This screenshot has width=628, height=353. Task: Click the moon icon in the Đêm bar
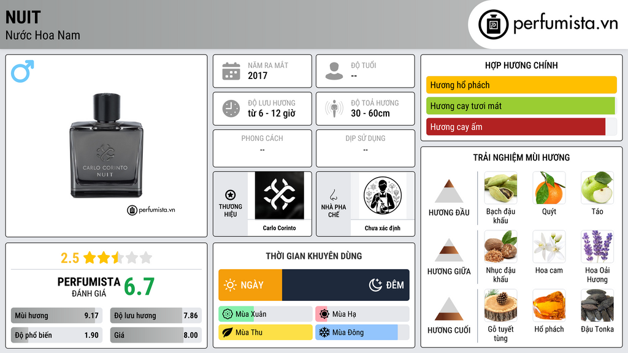(x=375, y=285)
